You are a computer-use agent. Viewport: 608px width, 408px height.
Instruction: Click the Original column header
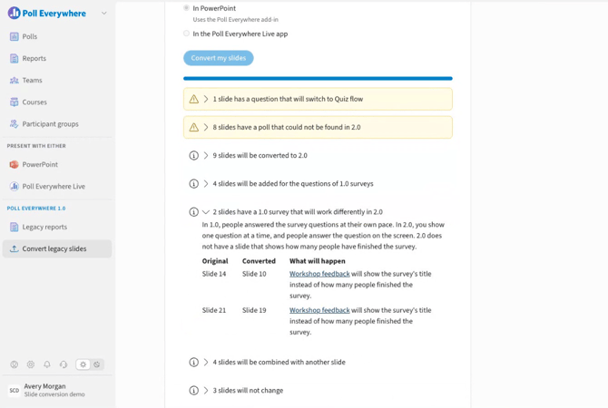coord(215,261)
